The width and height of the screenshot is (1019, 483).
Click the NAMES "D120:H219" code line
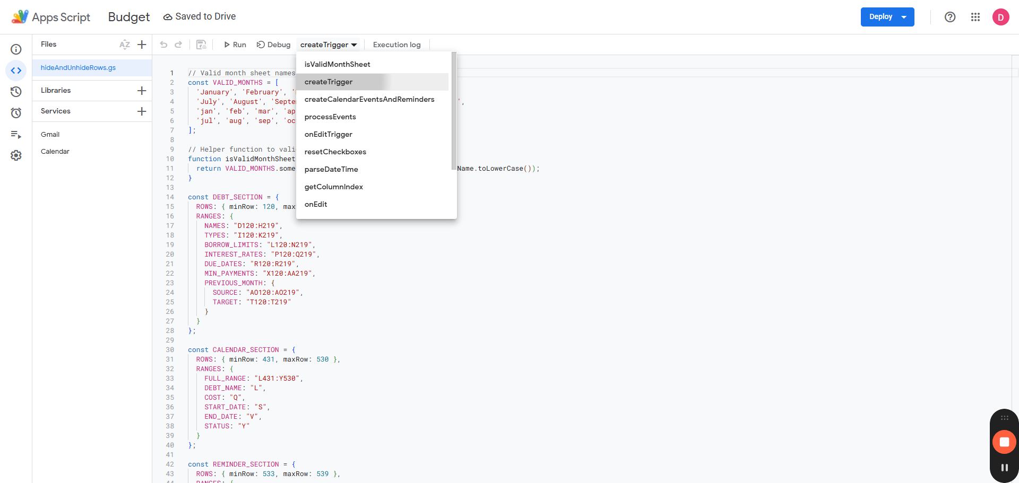point(244,226)
